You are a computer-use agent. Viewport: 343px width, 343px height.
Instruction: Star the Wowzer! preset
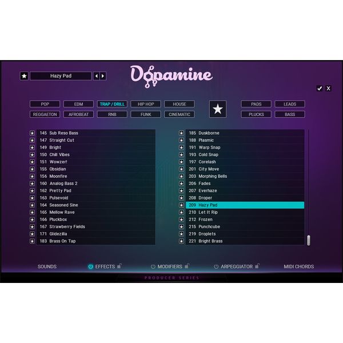pos(32,162)
